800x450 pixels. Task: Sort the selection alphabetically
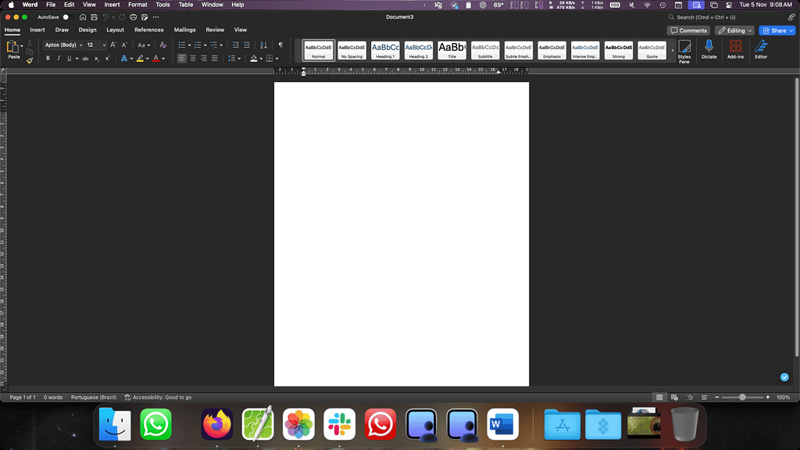click(263, 45)
